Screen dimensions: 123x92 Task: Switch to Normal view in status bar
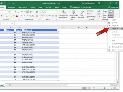(x=84, y=88)
